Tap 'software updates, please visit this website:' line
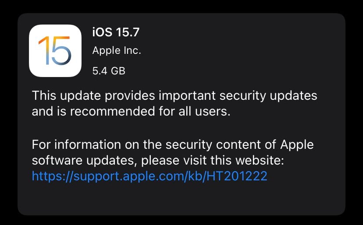 [x=158, y=160]
